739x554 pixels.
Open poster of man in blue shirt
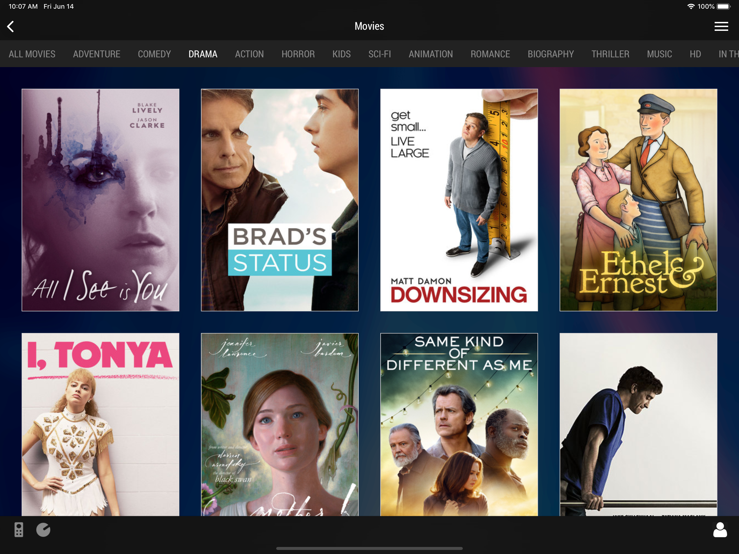(638, 424)
